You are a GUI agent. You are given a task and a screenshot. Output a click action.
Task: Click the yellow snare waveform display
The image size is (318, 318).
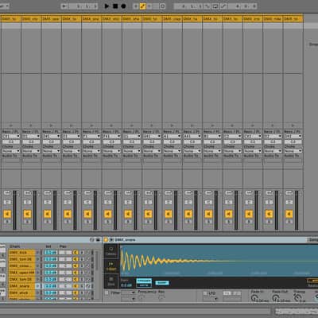click(219, 261)
